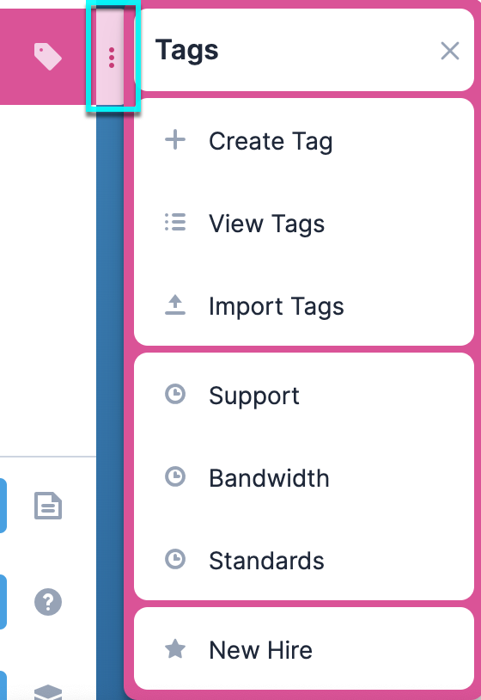This screenshot has width=481, height=700.
Task: Choose Import Tags
Action: (303, 306)
